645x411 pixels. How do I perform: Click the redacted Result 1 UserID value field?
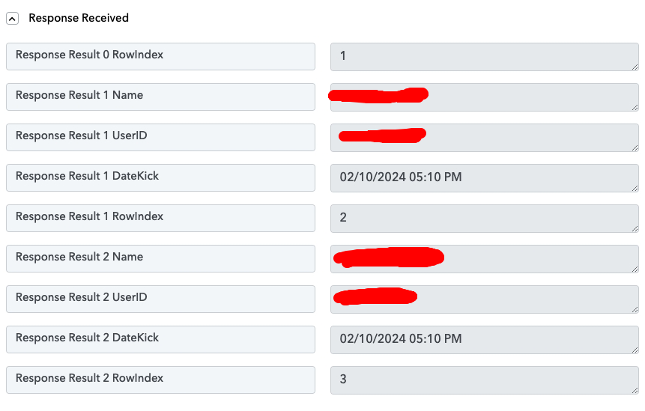[485, 138]
